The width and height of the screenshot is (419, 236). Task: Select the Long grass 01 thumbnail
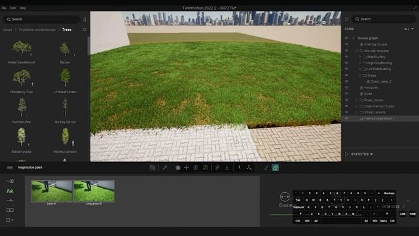(94, 192)
